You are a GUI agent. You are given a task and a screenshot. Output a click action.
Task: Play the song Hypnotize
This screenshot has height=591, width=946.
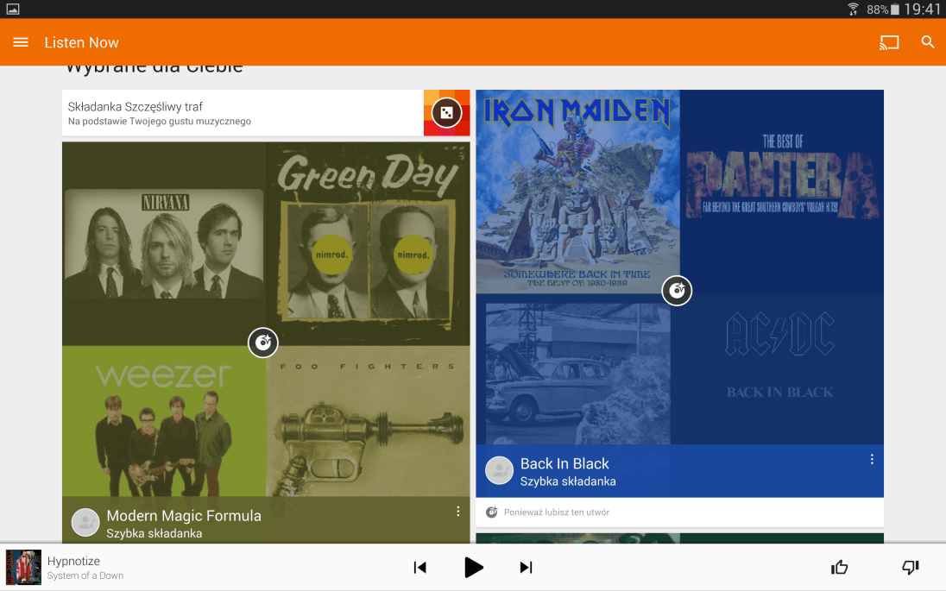click(x=474, y=568)
